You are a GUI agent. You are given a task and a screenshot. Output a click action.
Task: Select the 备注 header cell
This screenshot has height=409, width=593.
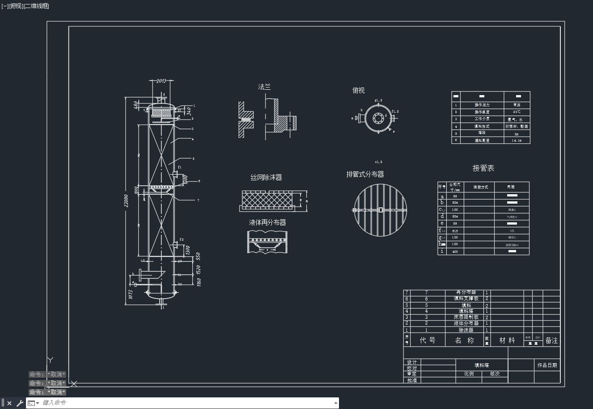[551, 340]
